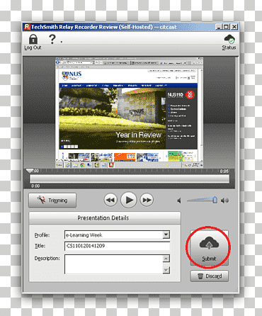Viewport: 262px width, 316px height.
Task: Fast forward the recording
Action: [147, 200]
